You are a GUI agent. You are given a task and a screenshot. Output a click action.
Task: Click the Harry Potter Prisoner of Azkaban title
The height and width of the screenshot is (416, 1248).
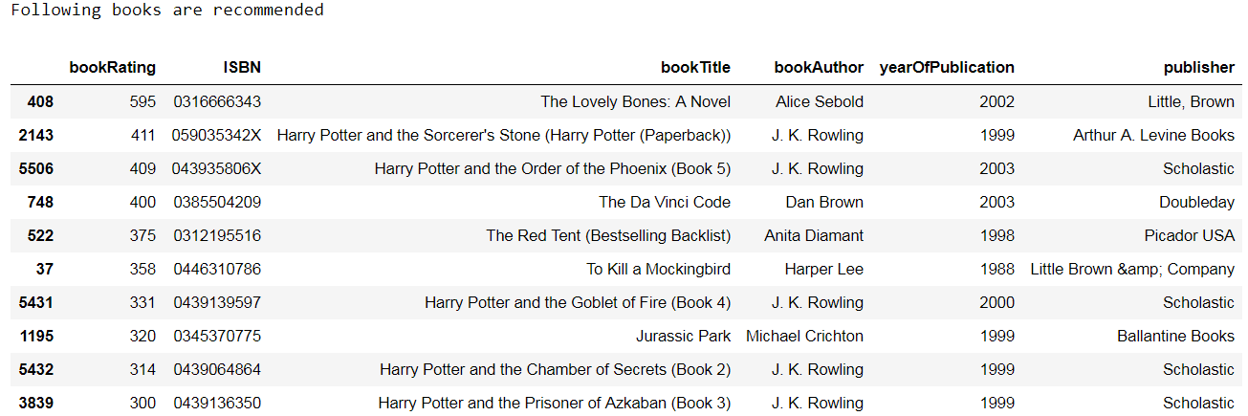pyautogui.click(x=554, y=403)
